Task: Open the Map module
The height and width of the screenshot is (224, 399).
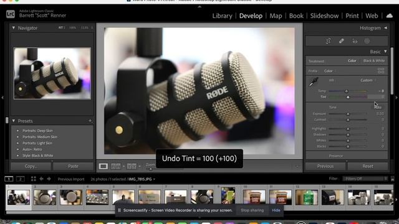Action: pyautogui.click(x=276, y=16)
